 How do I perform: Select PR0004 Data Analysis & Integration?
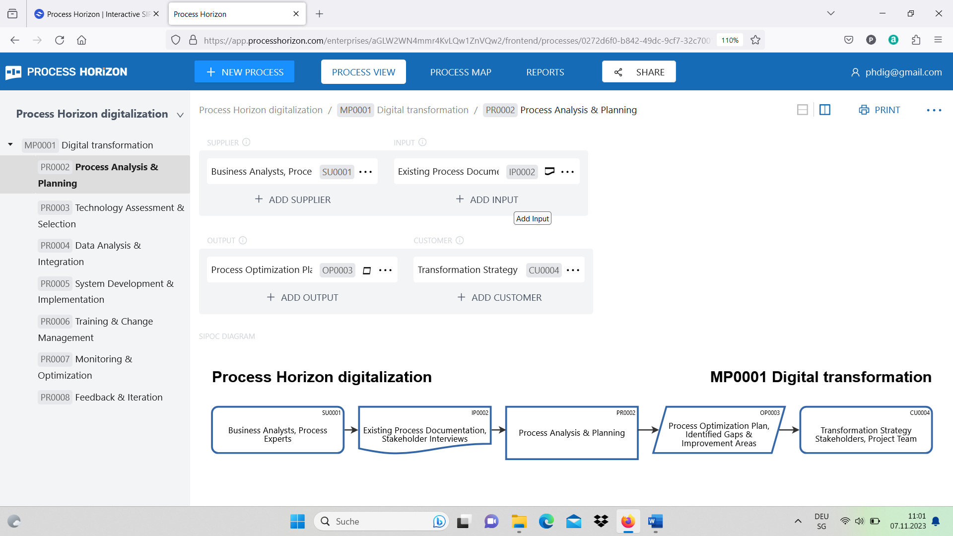click(89, 253)
